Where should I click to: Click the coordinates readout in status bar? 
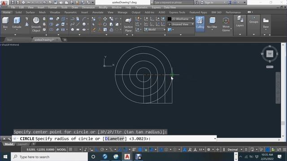click(x=41, y=149)
